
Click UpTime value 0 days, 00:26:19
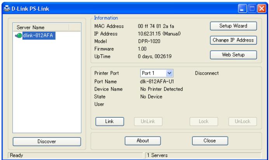point(154,56)
